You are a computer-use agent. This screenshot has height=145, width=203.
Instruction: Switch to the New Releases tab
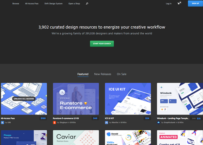point(102,74)
